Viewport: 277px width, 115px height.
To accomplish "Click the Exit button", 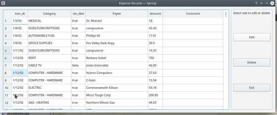I will pos(252,88).
